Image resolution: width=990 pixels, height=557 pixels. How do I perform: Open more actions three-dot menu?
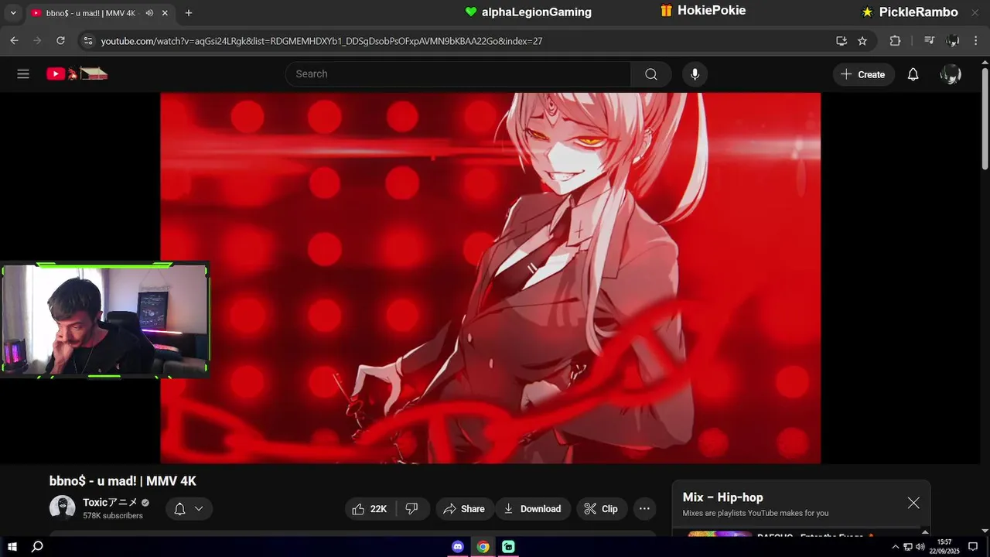[x=644, y=508]
